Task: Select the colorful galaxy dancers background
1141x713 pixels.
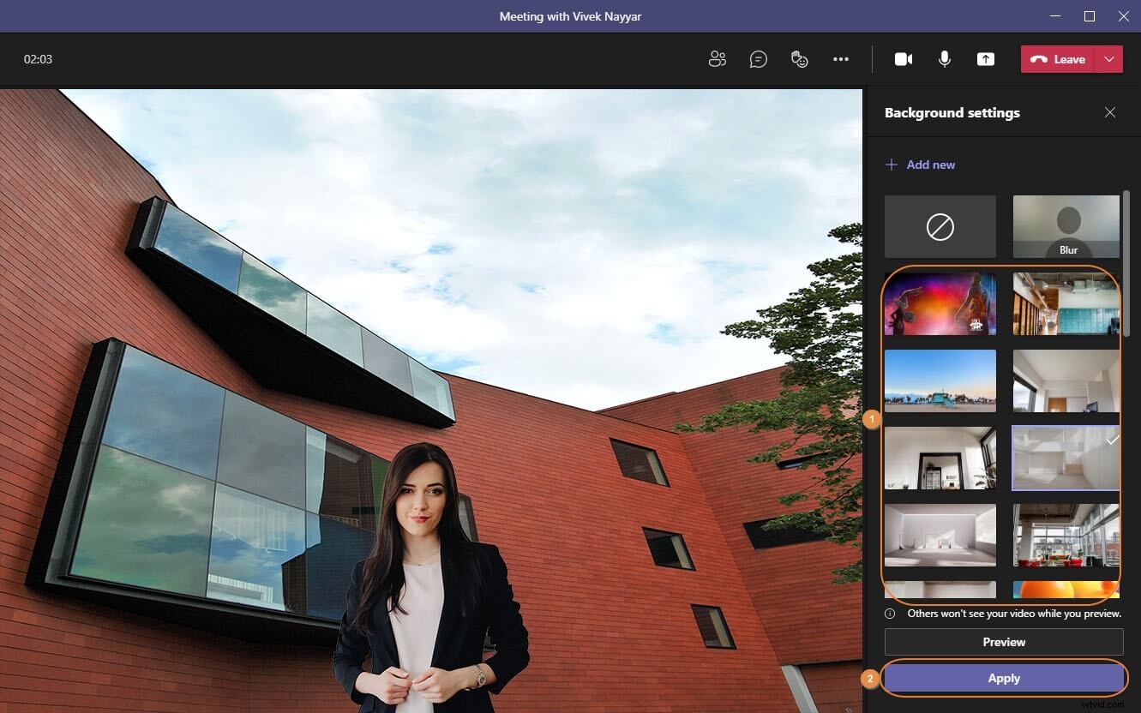Action: pyautogui.click(x=940, y=304)
